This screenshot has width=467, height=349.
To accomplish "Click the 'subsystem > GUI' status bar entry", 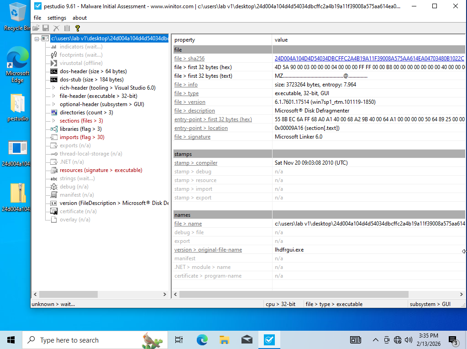I will click(430, 304).
